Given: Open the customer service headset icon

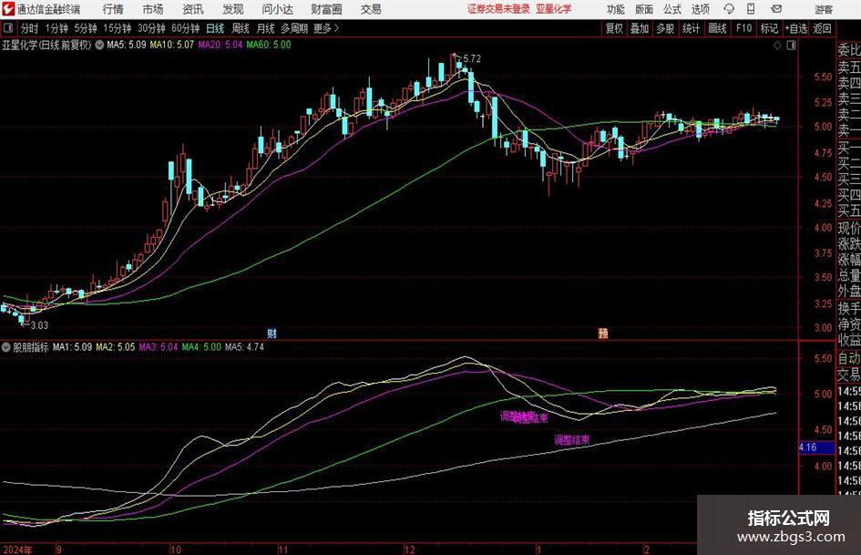Looking at the screenshot, I should 729,9.
